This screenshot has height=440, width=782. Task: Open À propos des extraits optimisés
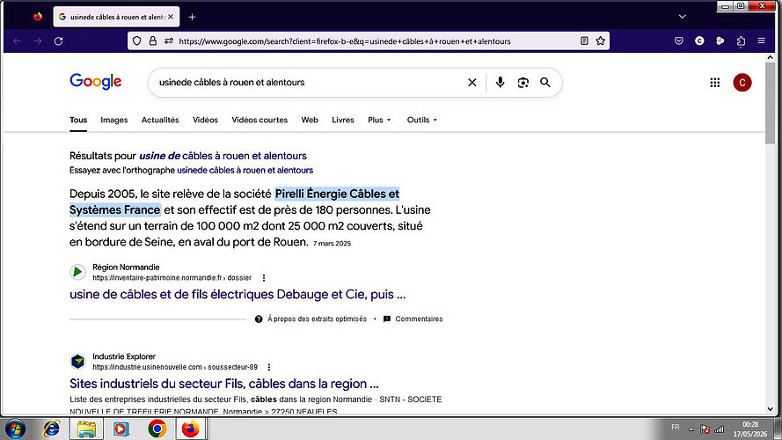tap(317, 319)
